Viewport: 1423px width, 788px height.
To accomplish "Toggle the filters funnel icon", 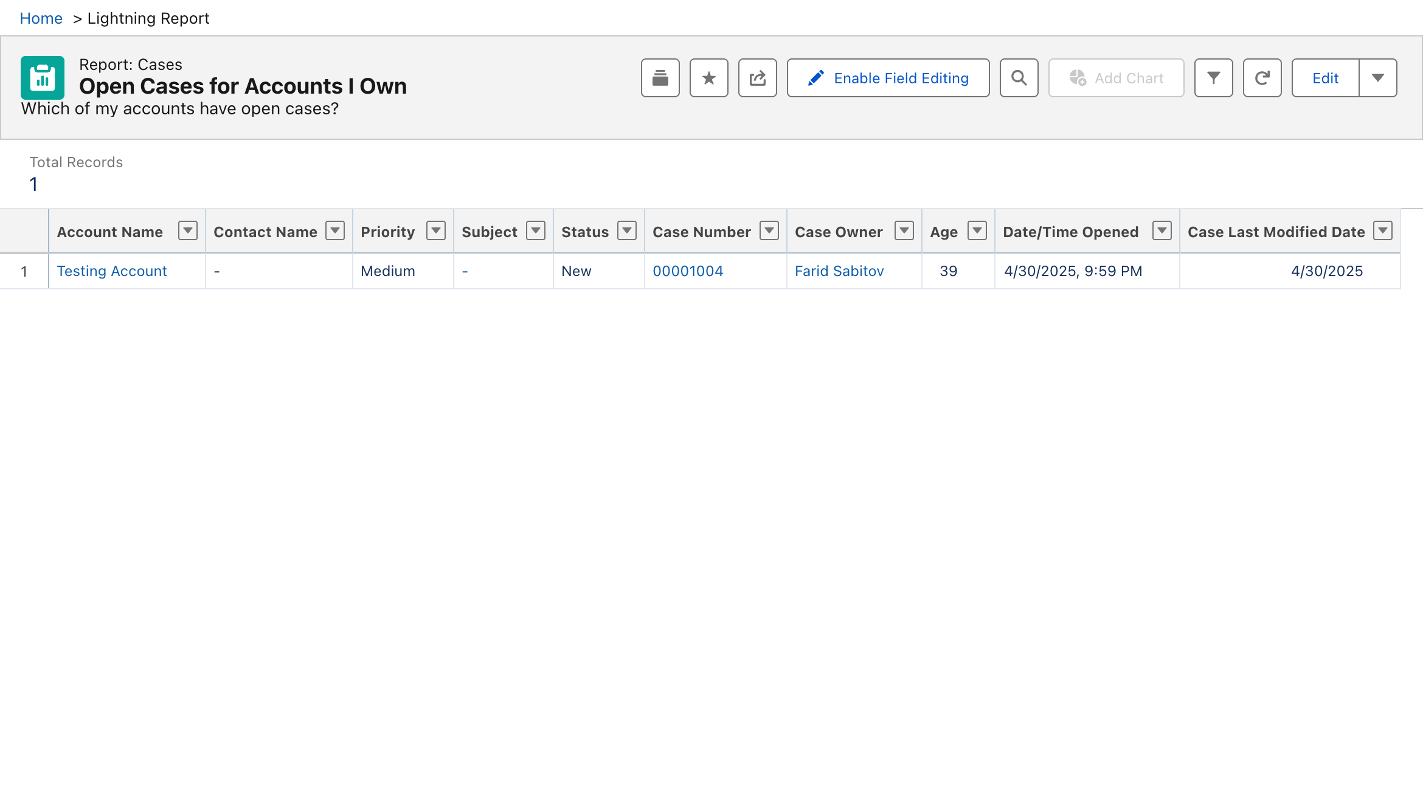I will (x=1213, y=78).
